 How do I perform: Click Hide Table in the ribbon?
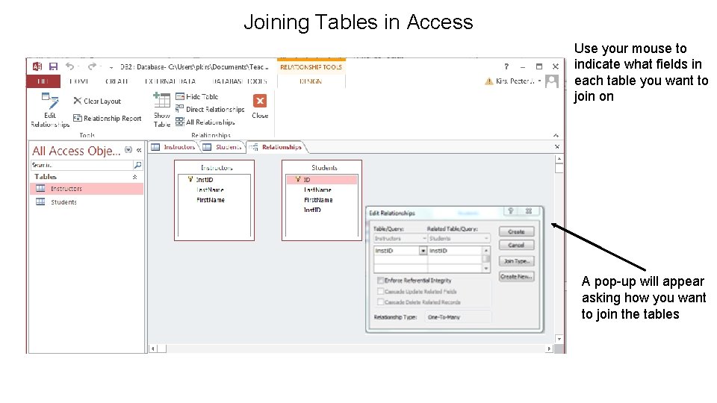[x=197, y=96]
